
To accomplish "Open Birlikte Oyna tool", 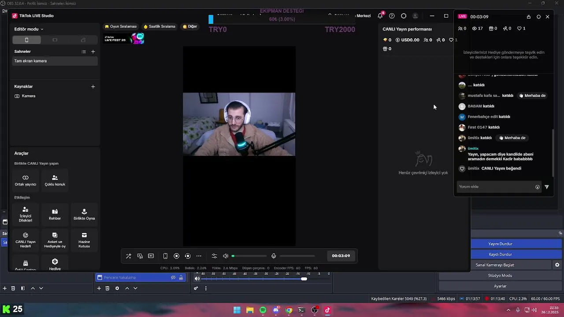I will click(x=84, y=214).
